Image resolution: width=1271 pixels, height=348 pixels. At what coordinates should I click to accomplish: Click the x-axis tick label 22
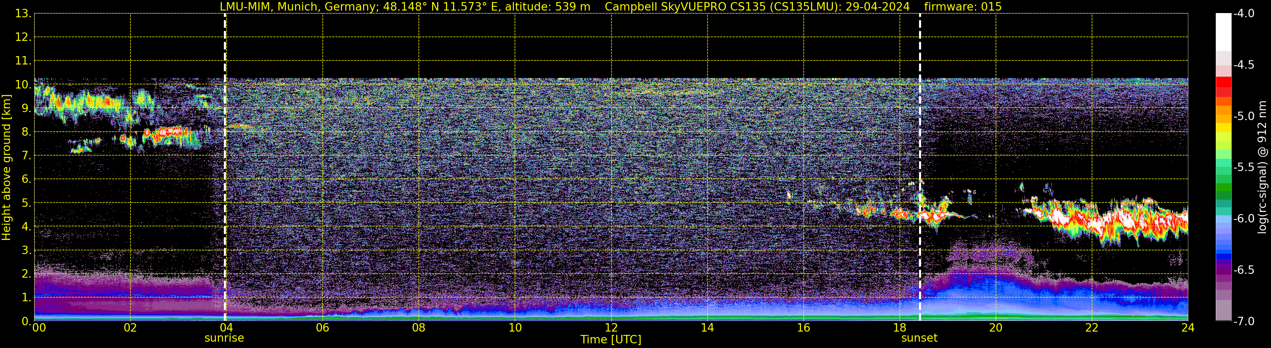coord(1092,328)
